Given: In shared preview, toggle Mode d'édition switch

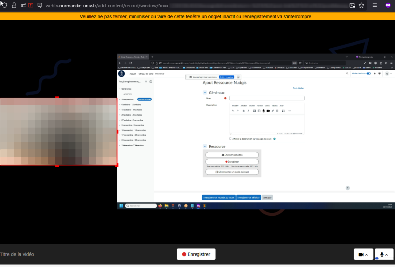Looking at the screenshot, I should pos(369,74).
